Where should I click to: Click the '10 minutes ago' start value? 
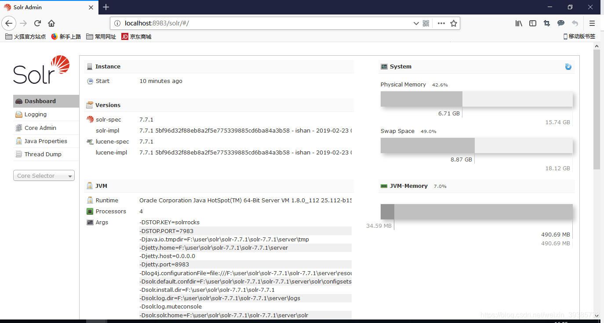[x=161, y=81]
